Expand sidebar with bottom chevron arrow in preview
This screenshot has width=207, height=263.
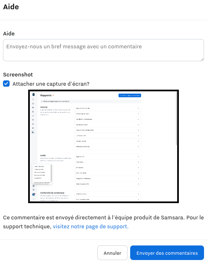tap(33, 199)
